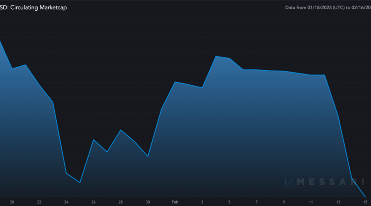Click the x-axis tick labeled 13
Viewport: 371px width, 206px height.
[x=338, y=202]
